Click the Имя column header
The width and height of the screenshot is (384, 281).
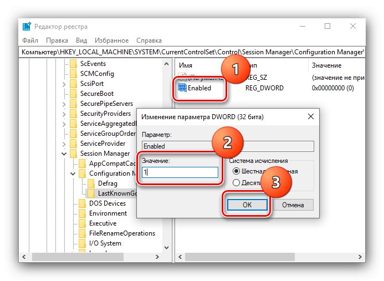tap(186, 65)
